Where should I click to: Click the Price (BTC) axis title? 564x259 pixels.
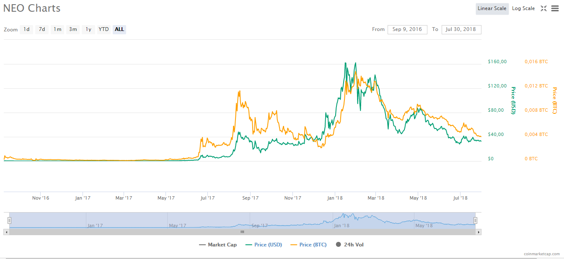point(554,100)
